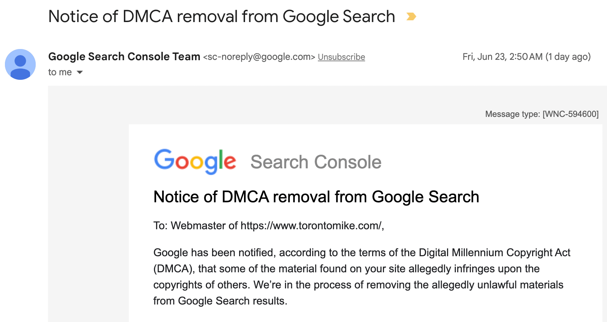607x322 pixels.
Task: Open the torontomike.com URL in the email
Action: [x=311, y=226]
